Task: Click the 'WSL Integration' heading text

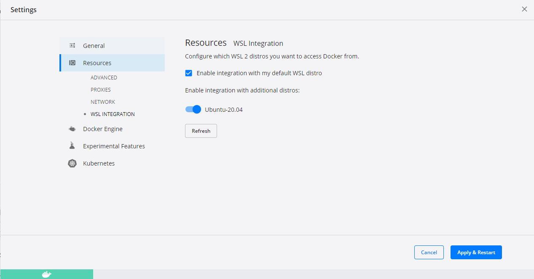Action: [258, 43]
